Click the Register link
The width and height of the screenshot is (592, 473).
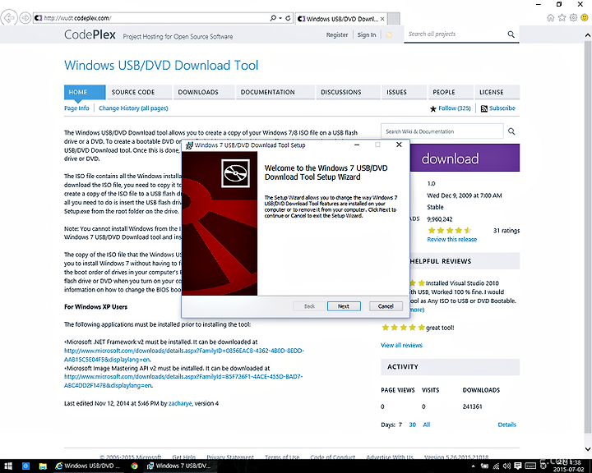tap(337, 34)
